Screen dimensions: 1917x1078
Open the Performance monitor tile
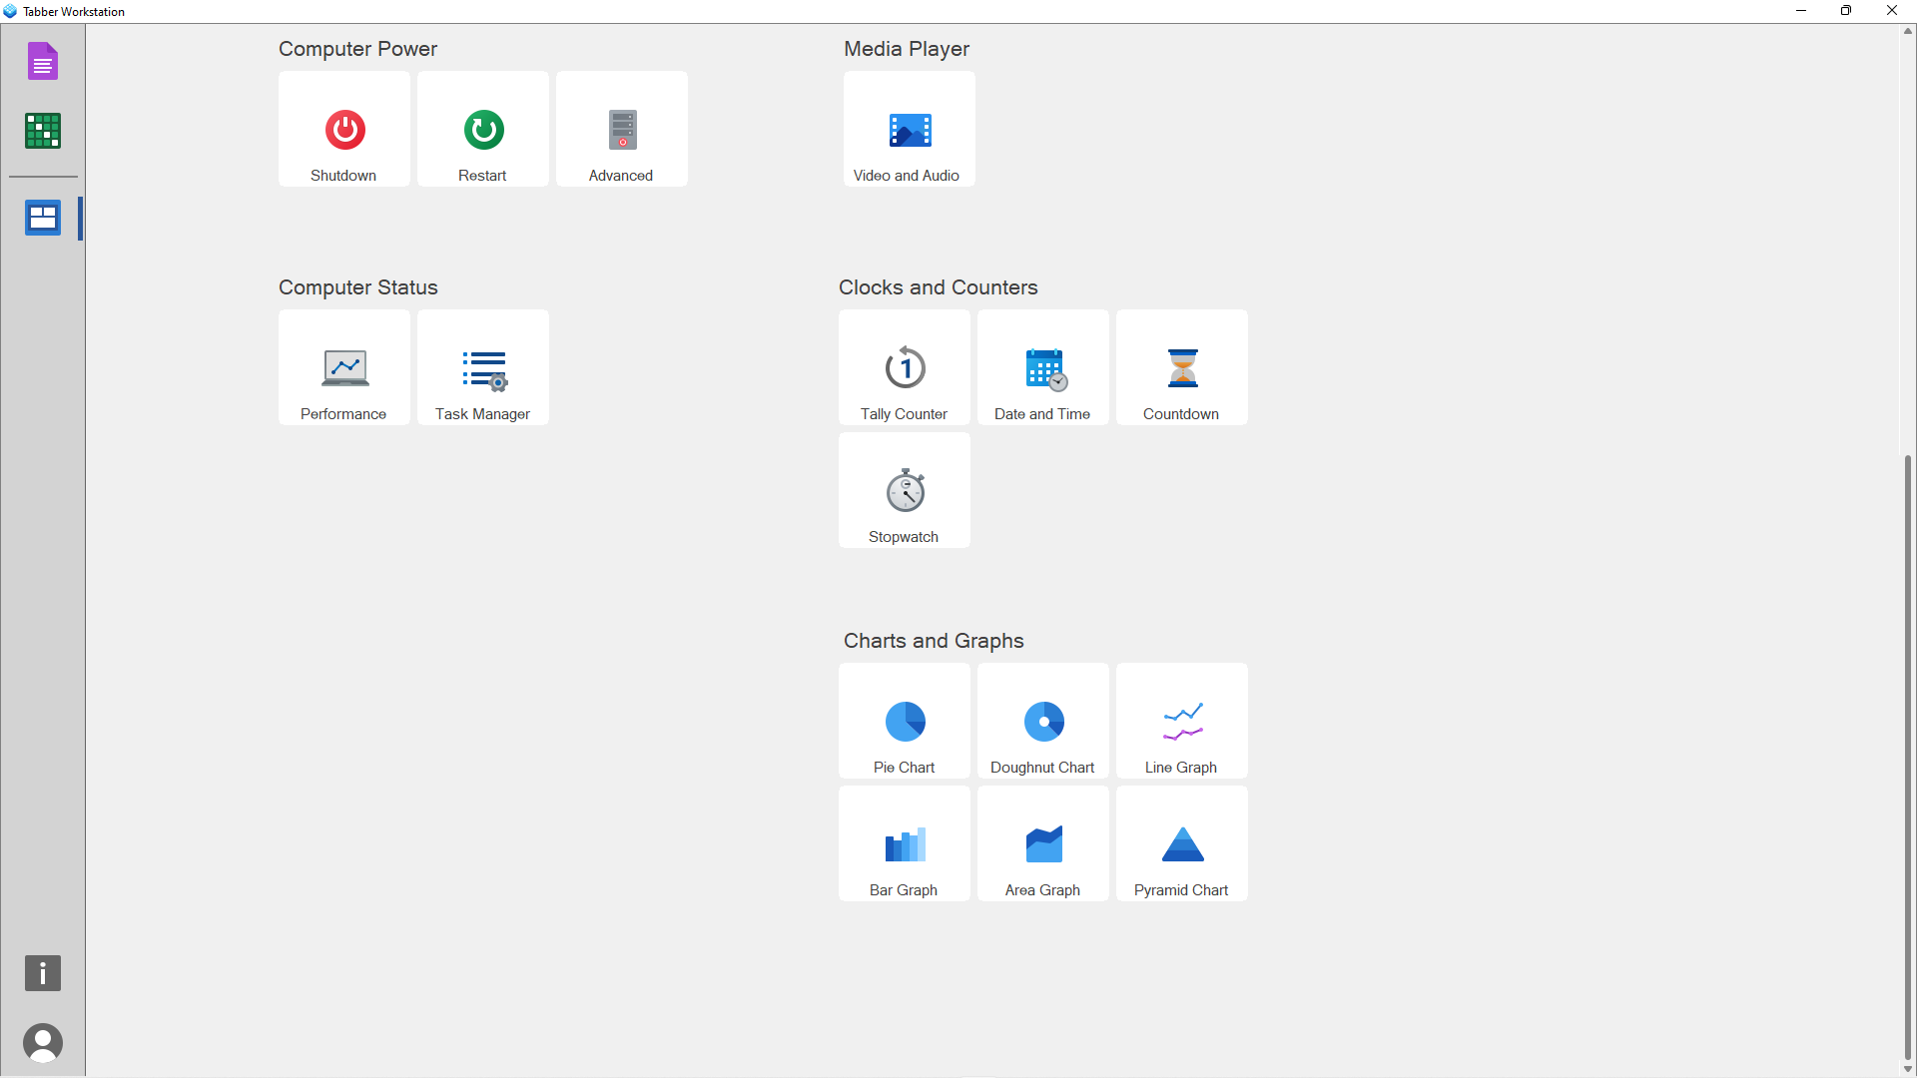[343, 366]
